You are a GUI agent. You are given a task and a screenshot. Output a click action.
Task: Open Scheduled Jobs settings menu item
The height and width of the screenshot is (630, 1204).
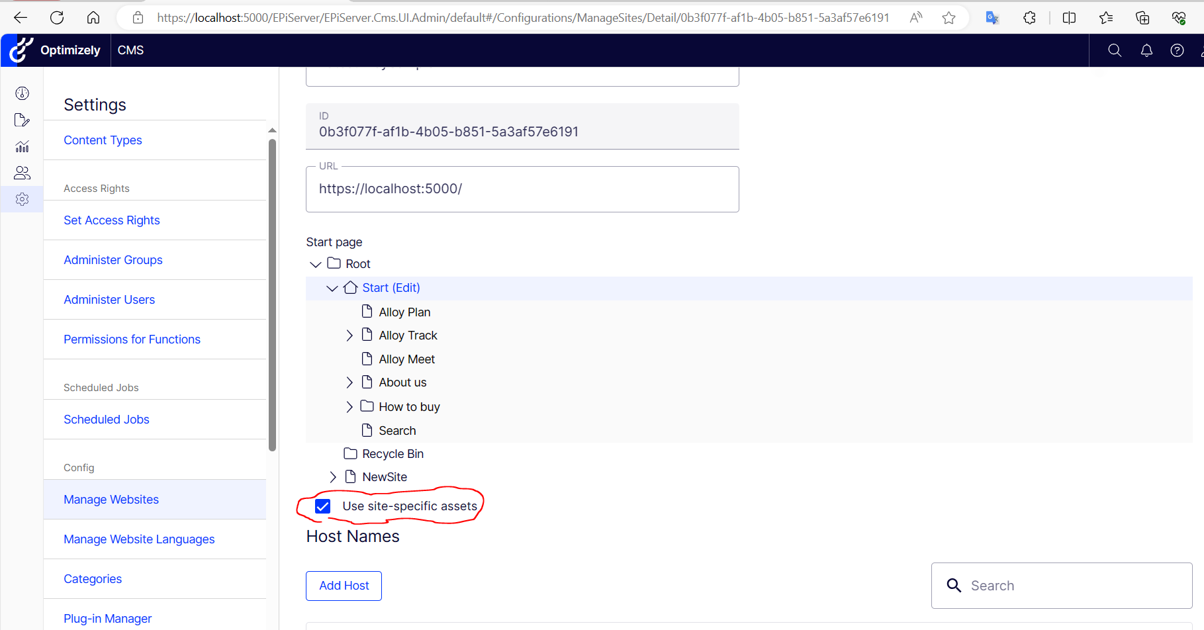[107, 420]
